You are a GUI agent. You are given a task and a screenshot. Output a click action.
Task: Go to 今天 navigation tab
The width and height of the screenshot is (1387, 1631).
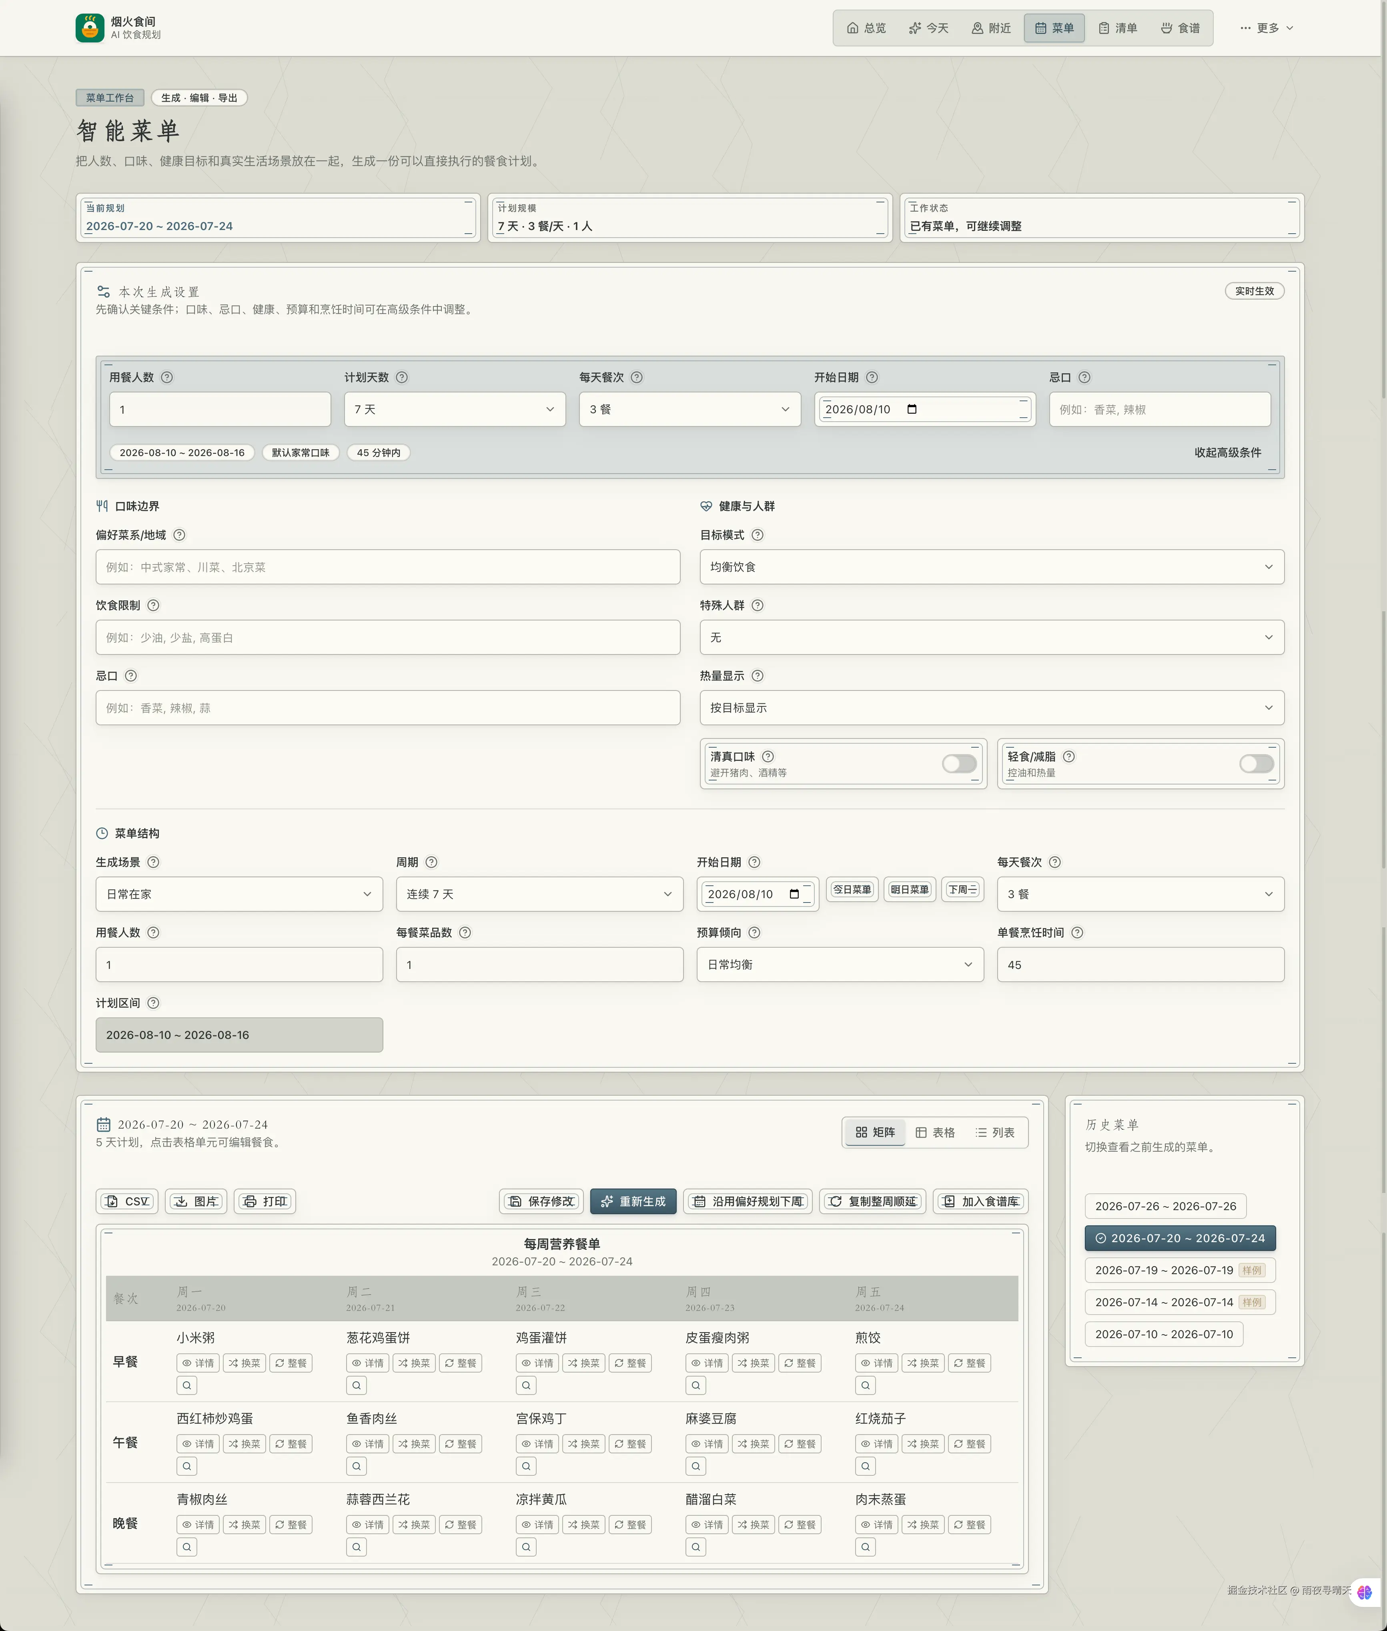[928, 28]
